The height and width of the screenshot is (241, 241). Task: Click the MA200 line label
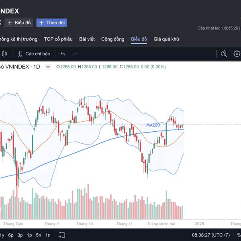pyautogui.click(x=152, y=125)
